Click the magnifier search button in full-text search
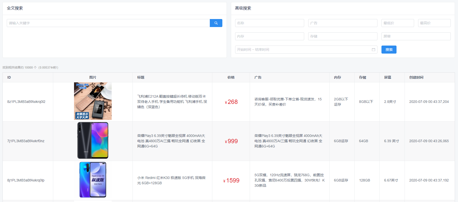The height and width of the screenshot is (202, 458). (x=216, y=23)
